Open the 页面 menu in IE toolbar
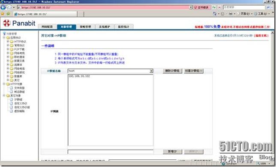This screenshot has height=167, width=276. (245, 14)
